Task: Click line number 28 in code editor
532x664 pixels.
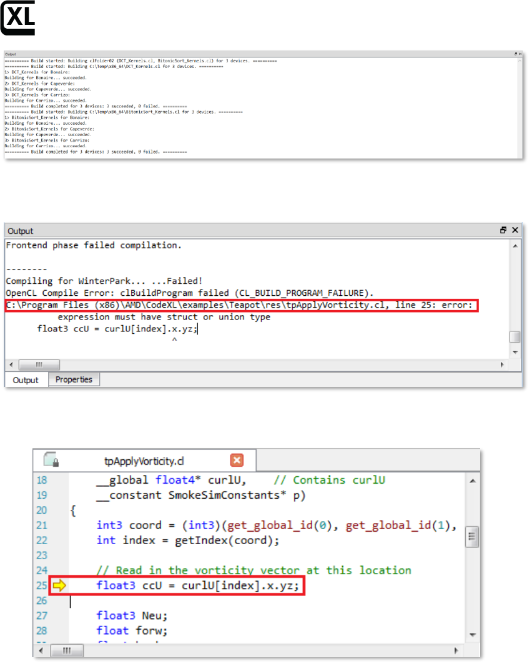Action: tap(41, 631)
